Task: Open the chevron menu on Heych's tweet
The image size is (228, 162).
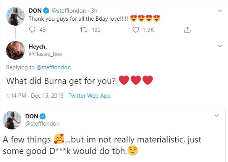Action: (220, 46)
